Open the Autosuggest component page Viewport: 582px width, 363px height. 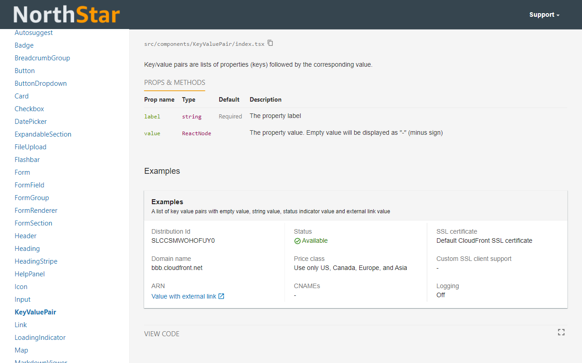[34, 32]
